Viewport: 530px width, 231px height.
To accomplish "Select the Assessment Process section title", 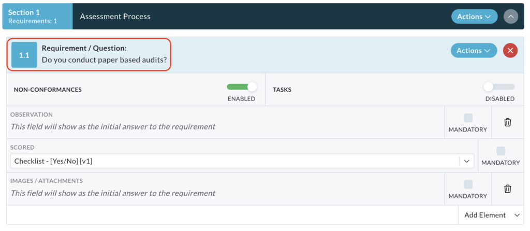I will pyautogui.click(x=115, y=17).
